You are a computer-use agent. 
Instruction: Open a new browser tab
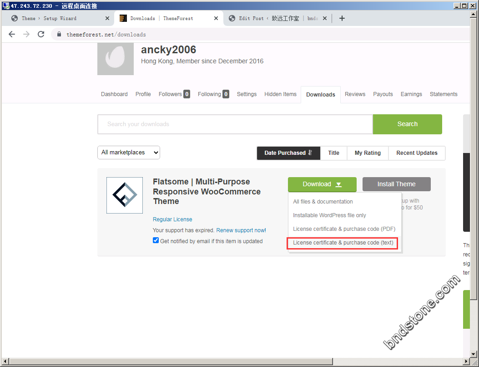tap(342, 18)
